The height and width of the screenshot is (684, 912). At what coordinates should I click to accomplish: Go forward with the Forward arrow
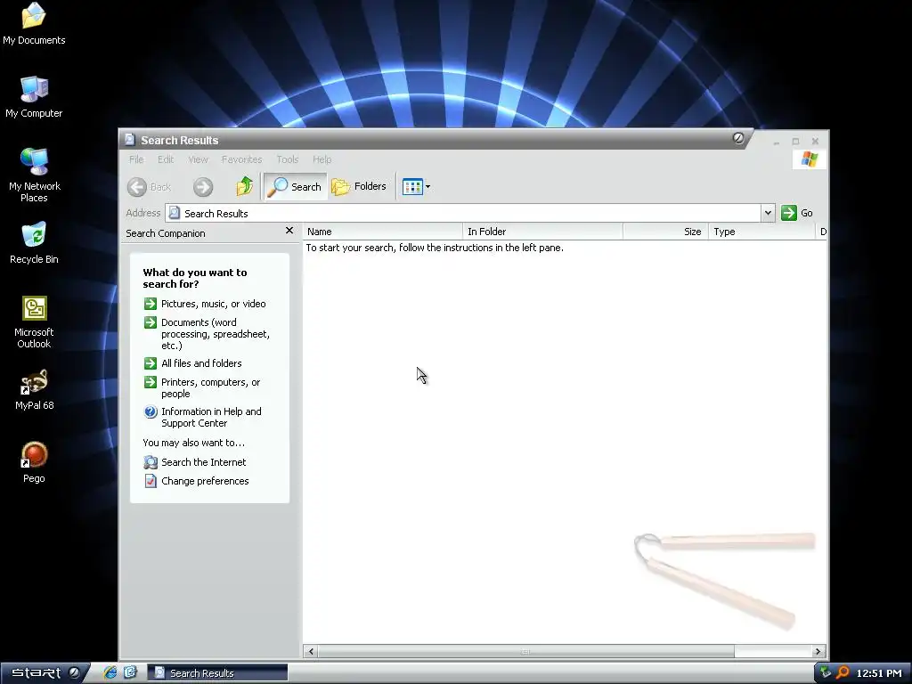coord(203,187)
